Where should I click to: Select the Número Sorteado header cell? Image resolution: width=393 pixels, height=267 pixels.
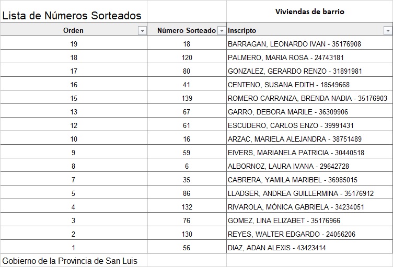(187, 31)
